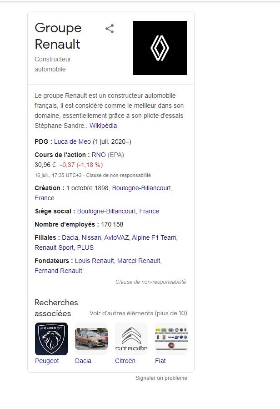The image size is (280, 409).
Task: Open the AvtoVAZ subsidiary link
Action: coord(116,237)
